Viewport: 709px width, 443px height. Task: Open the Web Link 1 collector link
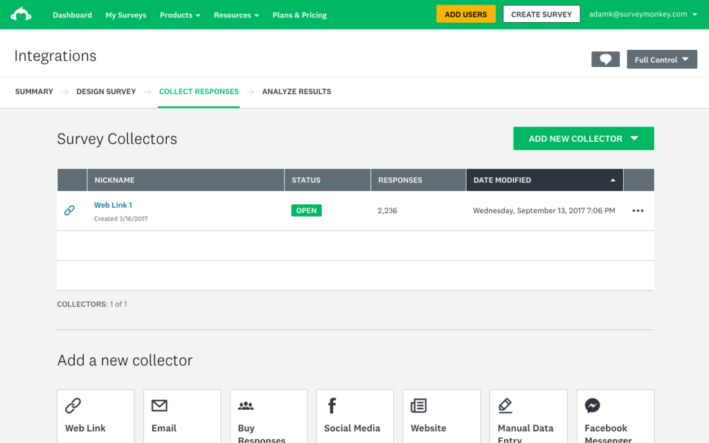point(113,205)
